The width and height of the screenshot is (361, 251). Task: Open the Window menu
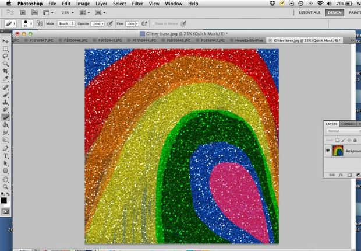click(x=174, y=4)
